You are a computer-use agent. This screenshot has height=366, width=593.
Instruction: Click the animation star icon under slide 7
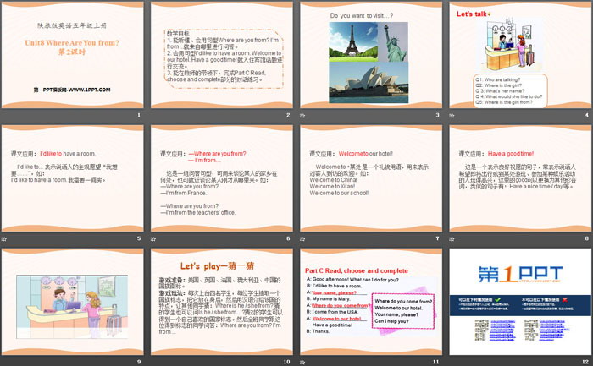coord(302,239)
